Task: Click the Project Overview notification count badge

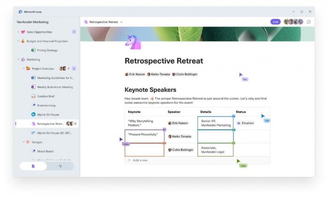Action: coord(74,68)
